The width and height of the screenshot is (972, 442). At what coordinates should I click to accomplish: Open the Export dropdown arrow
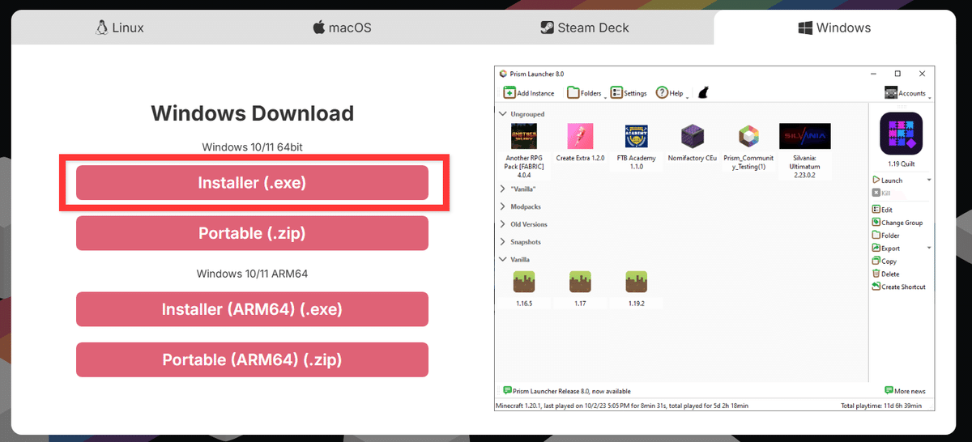[929, 248]
